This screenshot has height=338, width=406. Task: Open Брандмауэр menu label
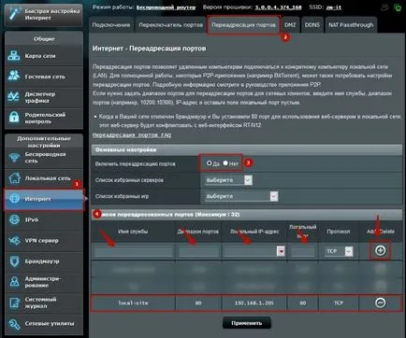click(x=42, y=261)
